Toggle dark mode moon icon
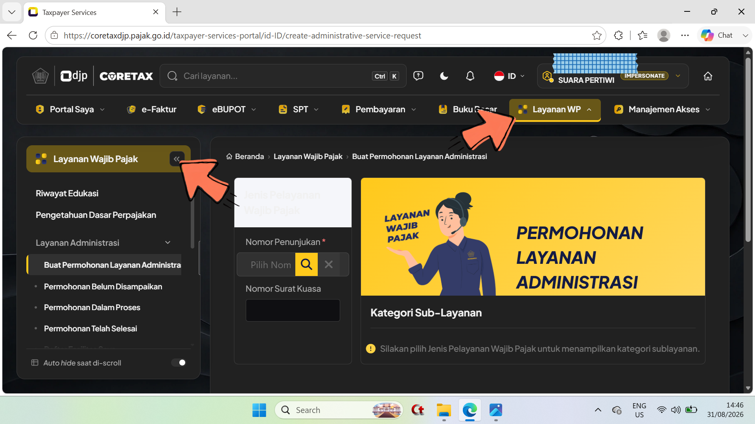 (444, 76)
